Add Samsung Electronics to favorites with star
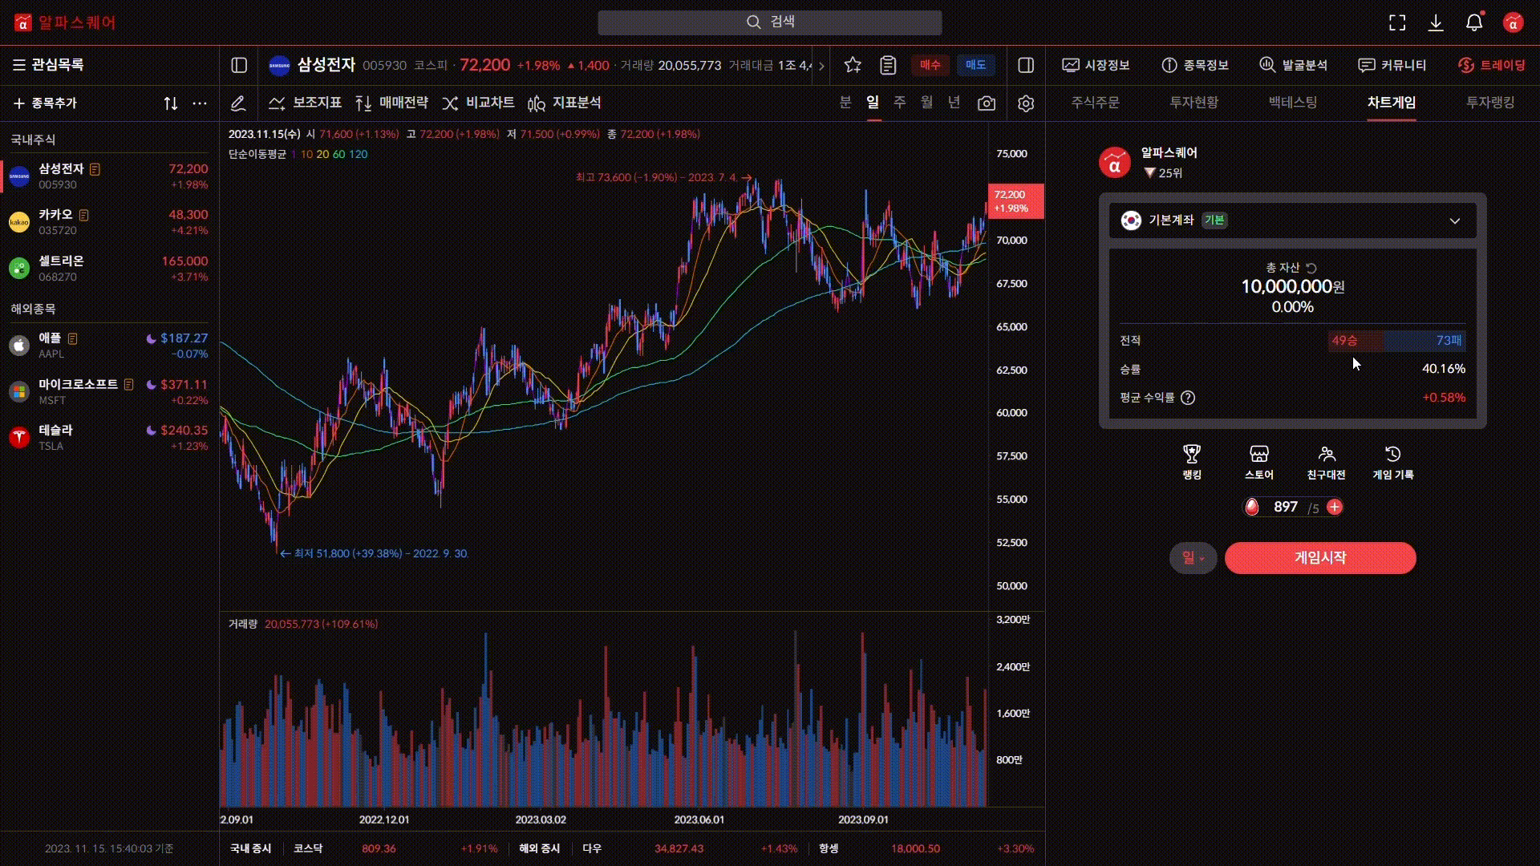The image size is (1540, 866). pyautogui.click(x=853, y=65)
